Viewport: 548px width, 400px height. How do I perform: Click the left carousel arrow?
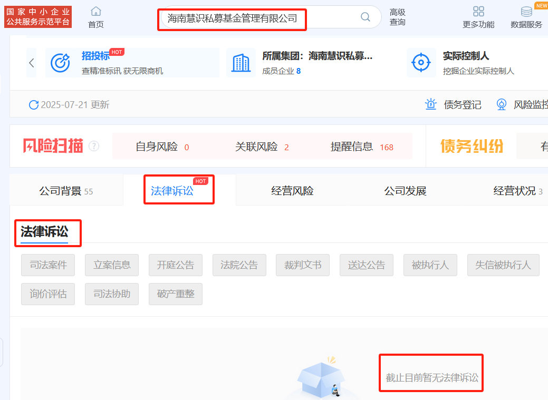coord(32,63)
